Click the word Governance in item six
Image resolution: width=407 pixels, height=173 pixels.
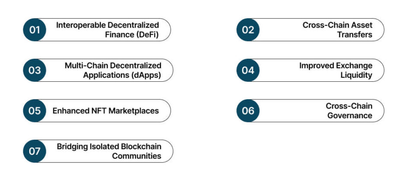point(350,115)
